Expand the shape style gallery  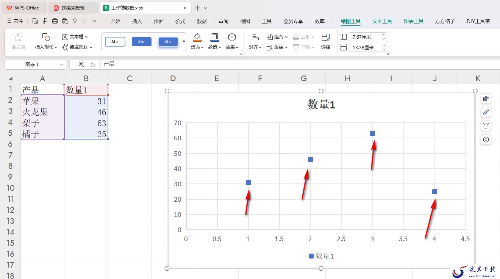tap(184, 42)
